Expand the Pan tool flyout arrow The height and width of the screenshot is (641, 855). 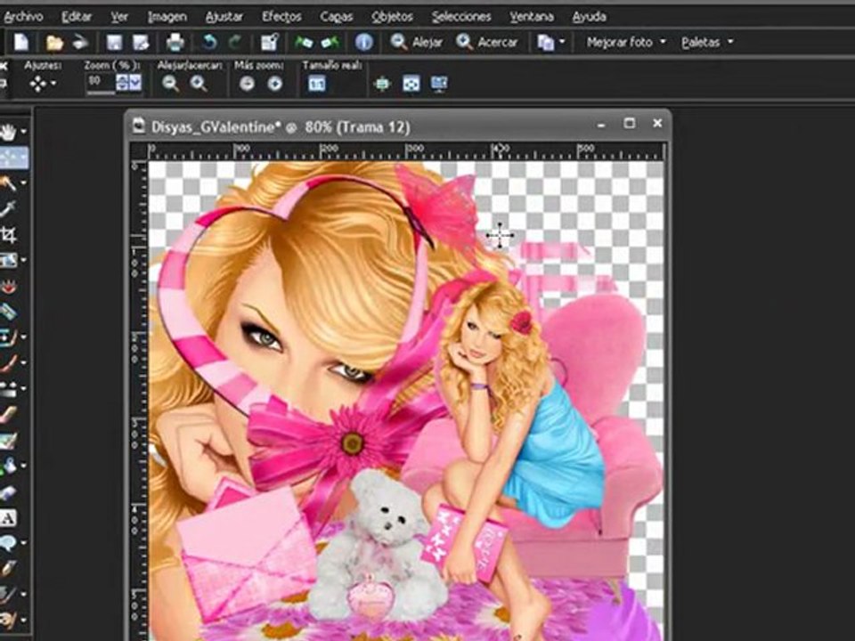[23, 132]
